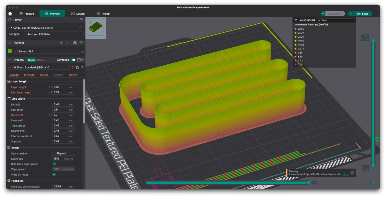The image size is (386, 197).
Task: Click More link in the warning message
Action: [346, 174]
